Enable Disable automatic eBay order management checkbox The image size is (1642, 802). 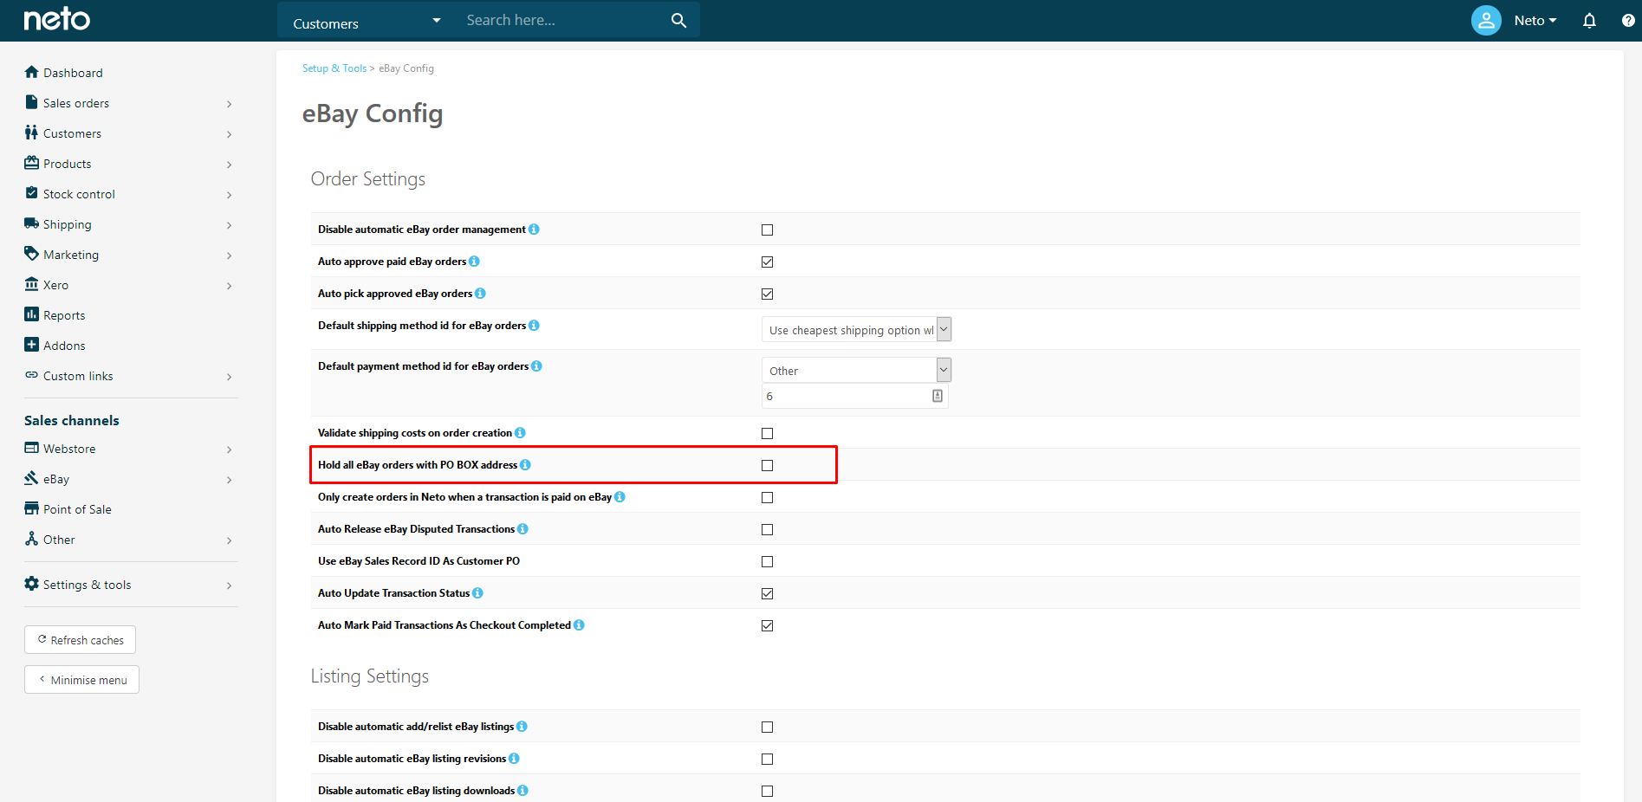767,230
